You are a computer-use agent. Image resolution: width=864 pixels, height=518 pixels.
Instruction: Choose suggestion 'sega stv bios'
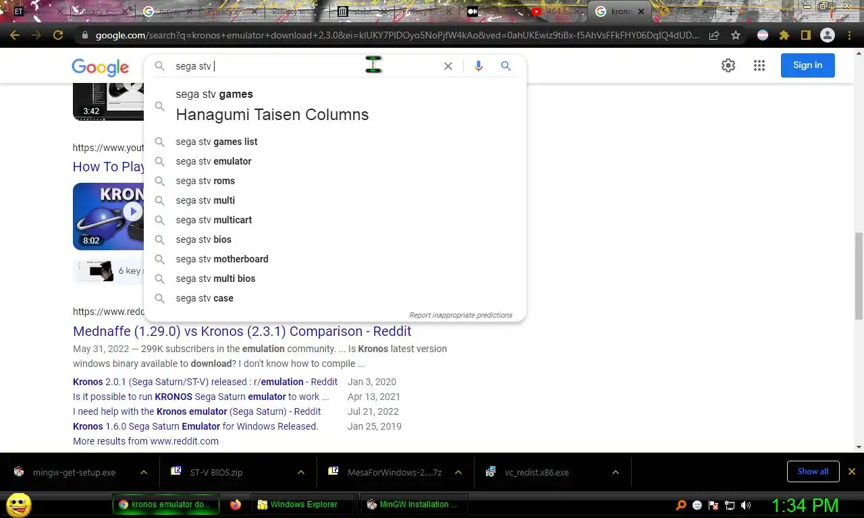click(x=335, y=239)
